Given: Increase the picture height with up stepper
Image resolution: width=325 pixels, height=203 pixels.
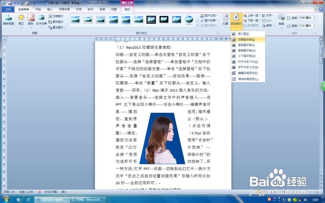Looking at the screenshot, I should tap(314, 17).
